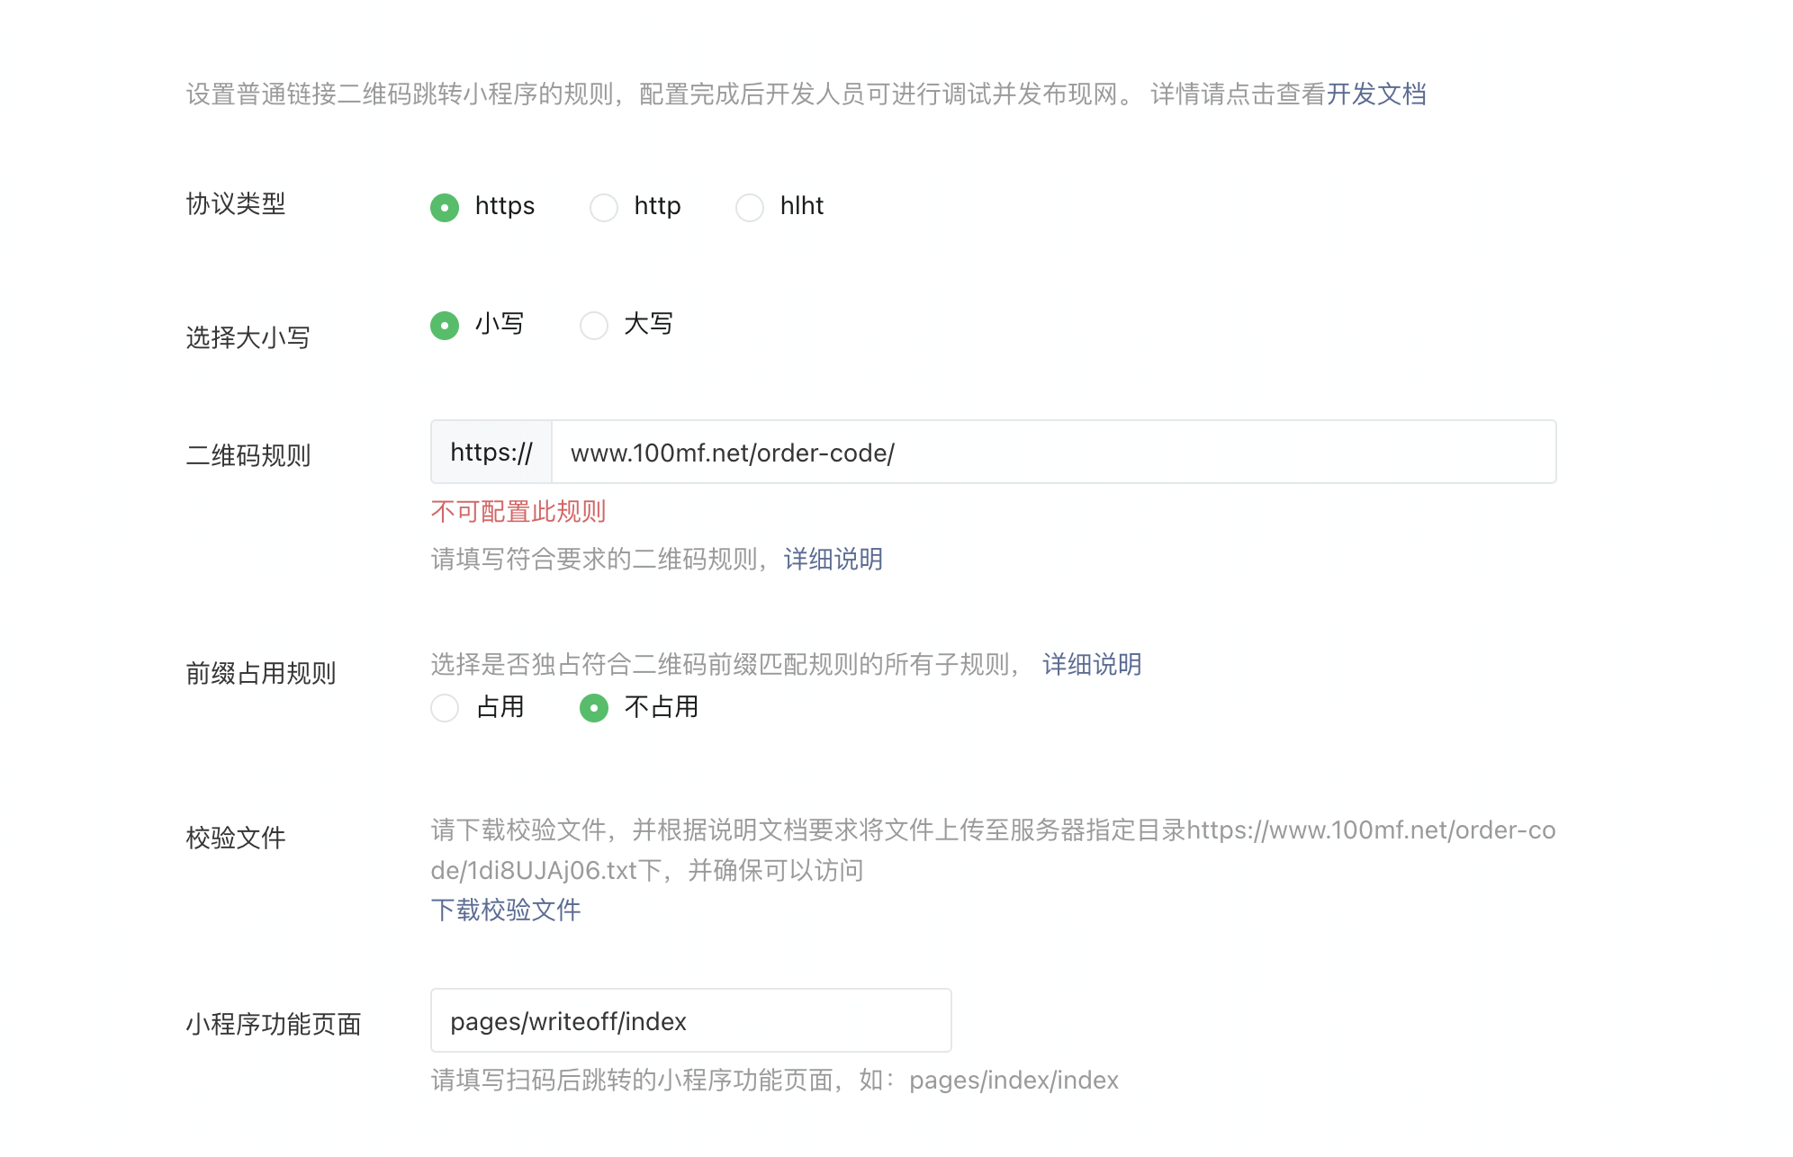Select the https protocol radio button
Viewport: 1793px width, 1157px height.
(445, 208)
